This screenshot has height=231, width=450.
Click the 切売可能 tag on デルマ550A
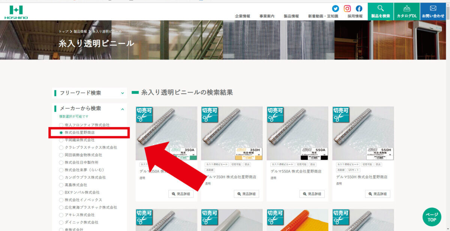[301, 164]
